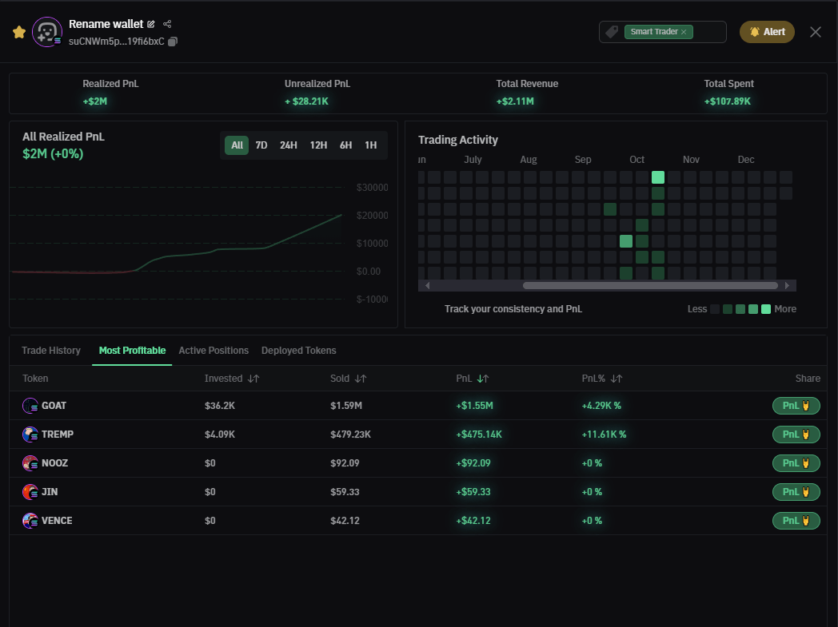The image size is (838, 627).
Task: Copy the wallet address with copy icon
Action: [173, 42]
